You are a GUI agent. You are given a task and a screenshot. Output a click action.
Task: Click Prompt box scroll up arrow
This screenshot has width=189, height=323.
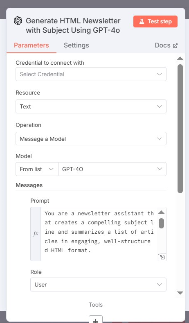(x=162, y=212)
